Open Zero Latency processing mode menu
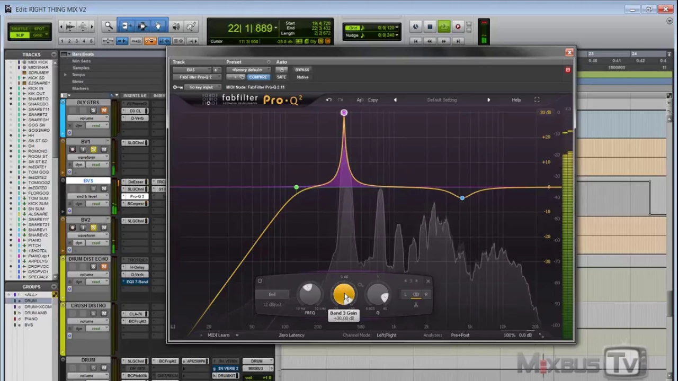Viewport: 678px width, 381px height. coord(291,335)
